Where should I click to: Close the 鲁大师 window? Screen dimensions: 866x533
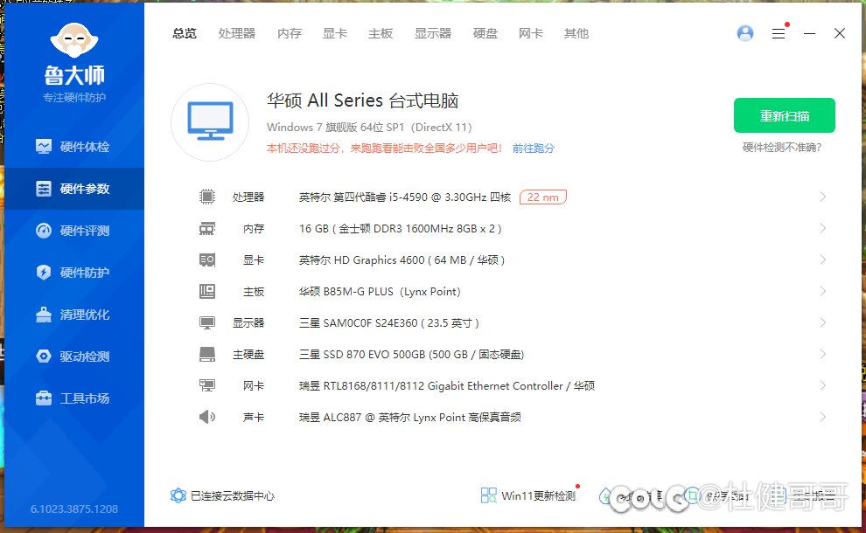coord(840,34)
